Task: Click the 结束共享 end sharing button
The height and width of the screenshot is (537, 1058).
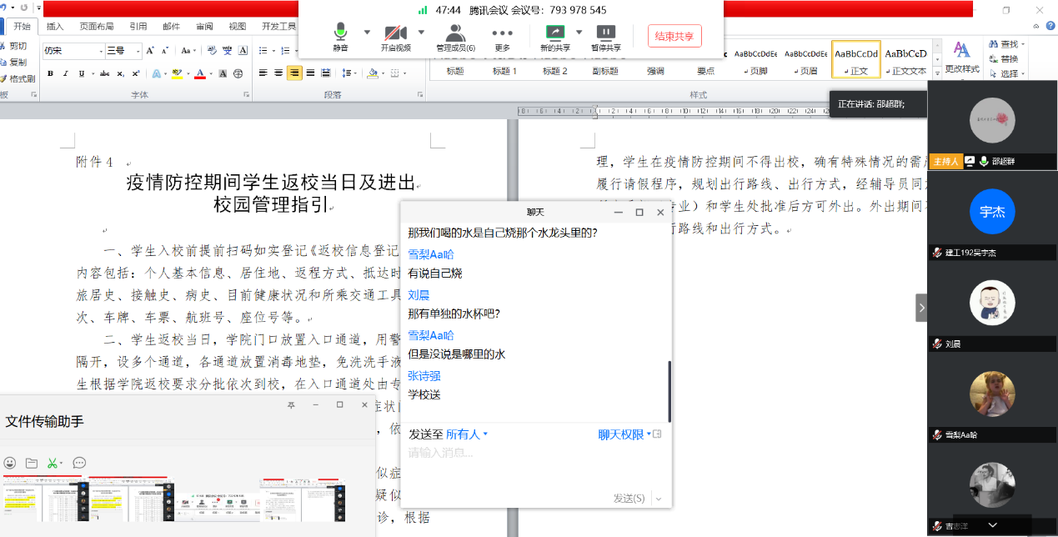Action: (x=674, y=36)
